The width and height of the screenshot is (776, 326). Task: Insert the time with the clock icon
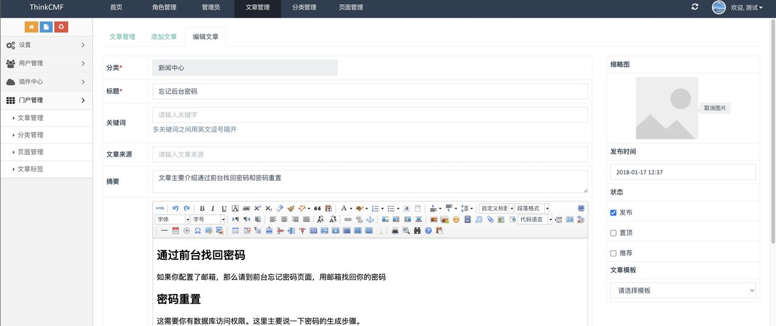[187, 230]
